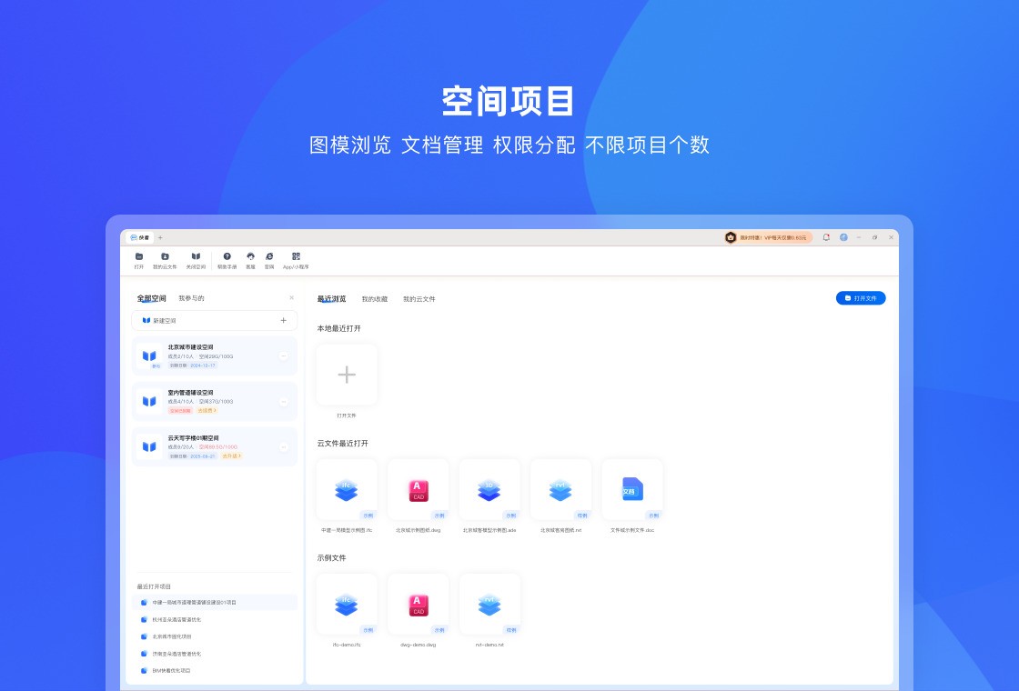1019x691 pixels.
Task: Click the 关闭空间 toolbar icon
Action: pyautogui.click(x=197, y=258)
